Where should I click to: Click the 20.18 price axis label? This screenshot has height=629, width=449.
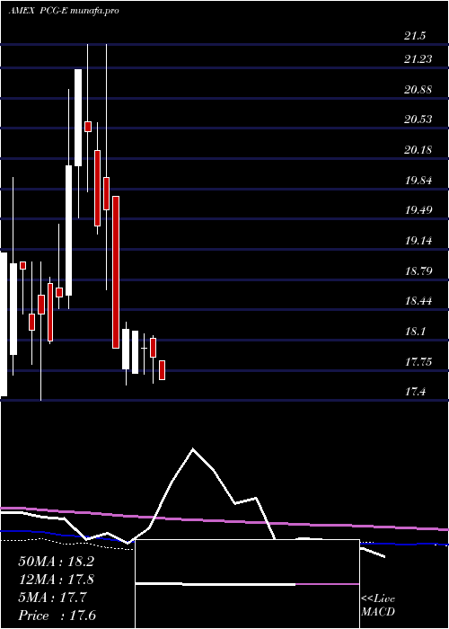point(418,150)
